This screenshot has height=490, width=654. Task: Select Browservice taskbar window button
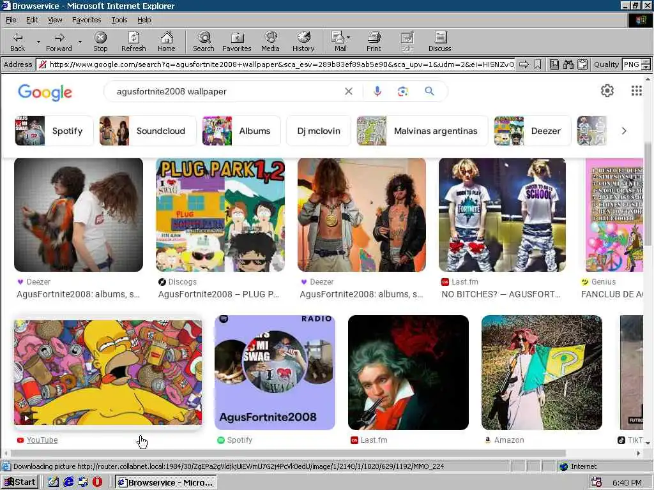click(x=165, y=482)
